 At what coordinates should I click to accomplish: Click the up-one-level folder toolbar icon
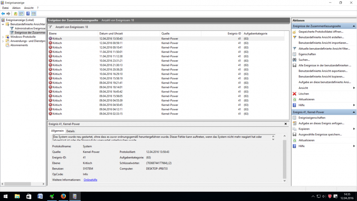pos(15,14)
